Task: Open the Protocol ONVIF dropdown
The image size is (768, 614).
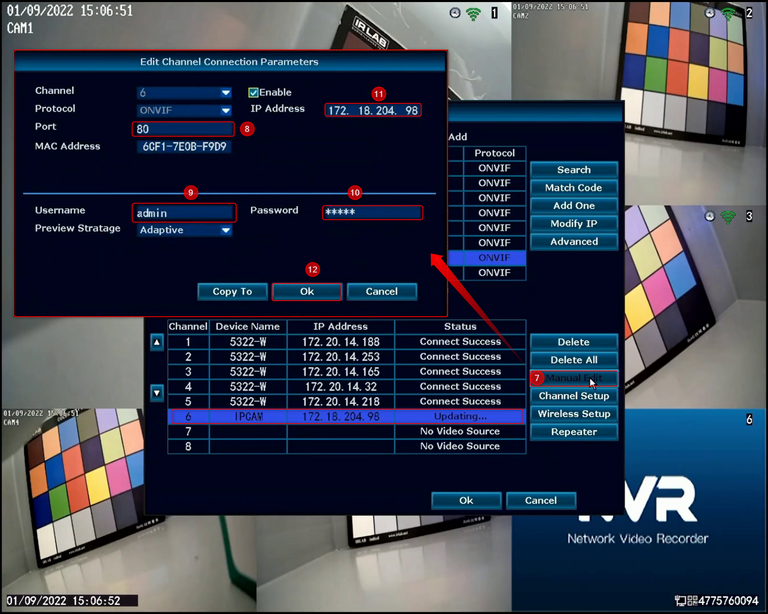Action: click(x=184, y=110)
